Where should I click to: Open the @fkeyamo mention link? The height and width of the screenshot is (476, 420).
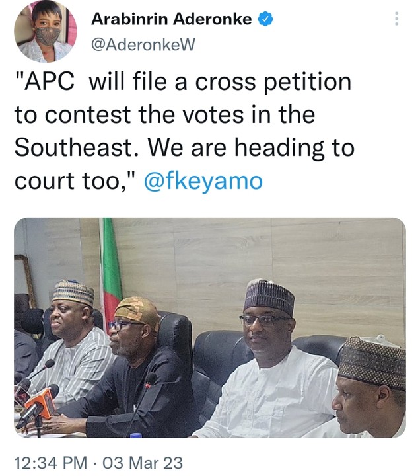[x=203, y=182]
